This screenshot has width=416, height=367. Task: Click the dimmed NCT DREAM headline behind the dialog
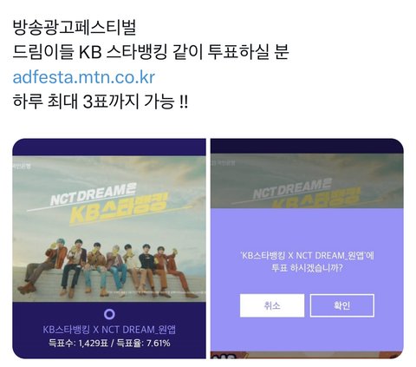292,188
